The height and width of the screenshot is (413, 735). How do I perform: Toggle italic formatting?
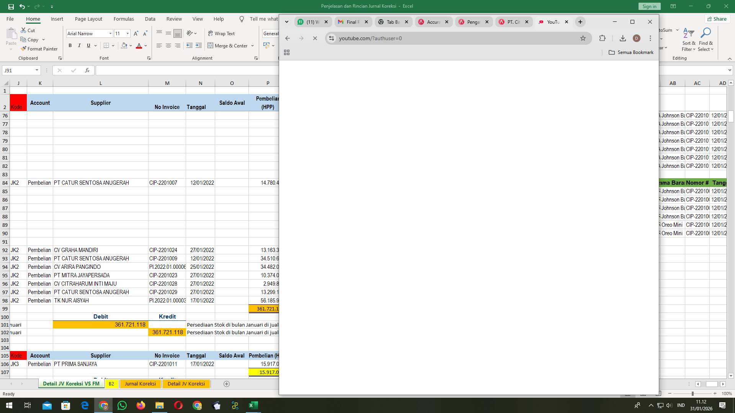point(79,46)
